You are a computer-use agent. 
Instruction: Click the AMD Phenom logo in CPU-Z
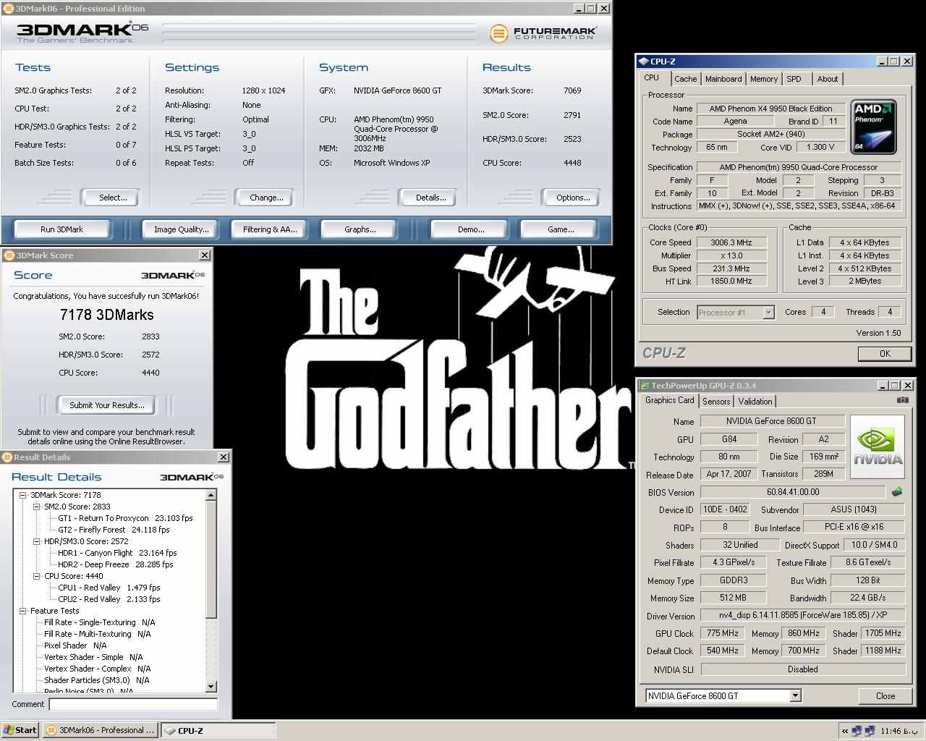[873, 127]
